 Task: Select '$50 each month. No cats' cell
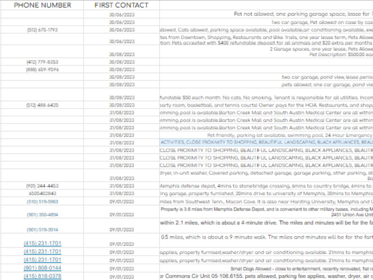pos(266,95)
